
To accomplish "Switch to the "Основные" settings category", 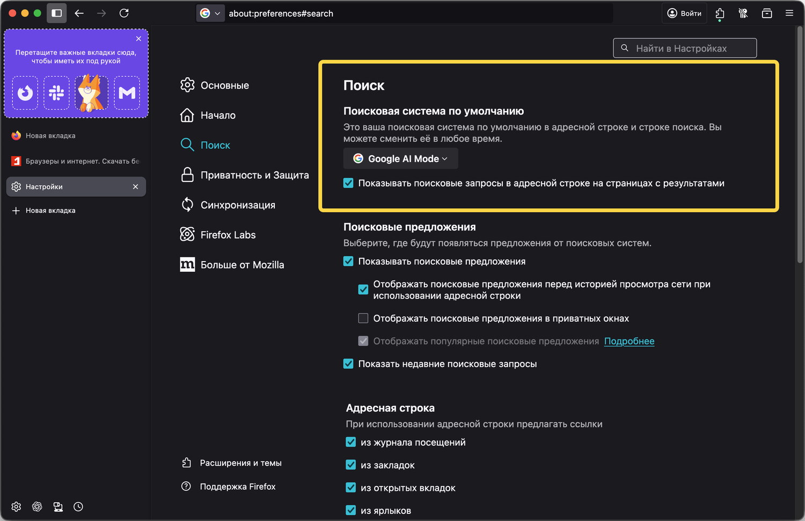I will (224, 85).
